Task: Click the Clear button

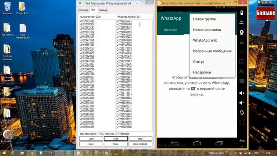Action: point(116,144)
